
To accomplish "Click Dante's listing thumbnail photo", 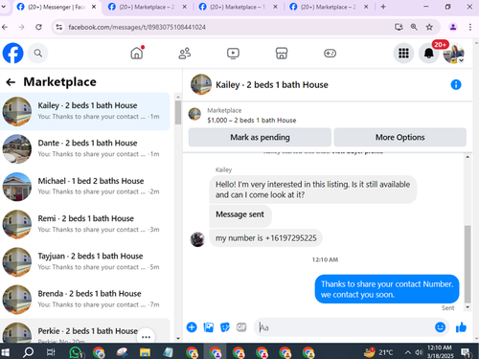I will coord(17,149).
